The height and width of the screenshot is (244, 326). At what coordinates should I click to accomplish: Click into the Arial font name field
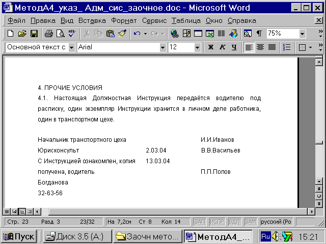pyautogui.click(x=119, y=47)
